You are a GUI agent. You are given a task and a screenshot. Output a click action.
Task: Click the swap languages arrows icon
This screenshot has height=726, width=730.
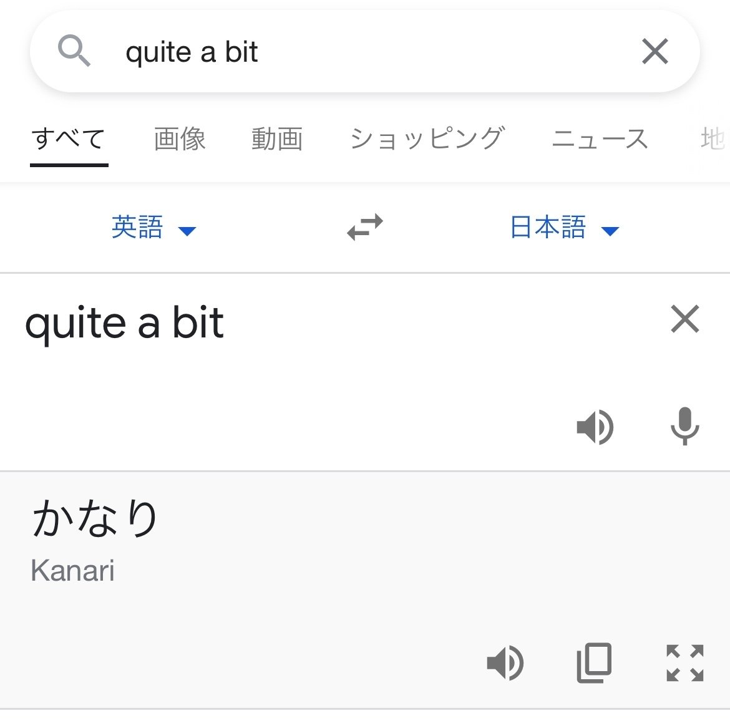point(365,228)
